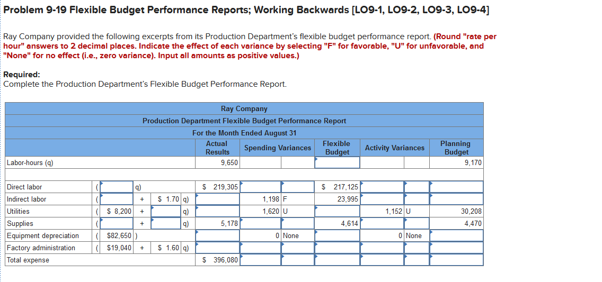Click the Activity Variances column header
Viewport: 602px width, 282px height.
(395, 148)
